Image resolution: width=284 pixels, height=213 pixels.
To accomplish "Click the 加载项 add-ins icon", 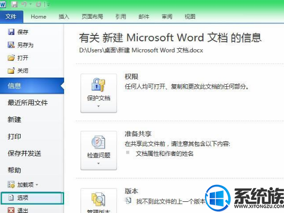I will (11, 184).
